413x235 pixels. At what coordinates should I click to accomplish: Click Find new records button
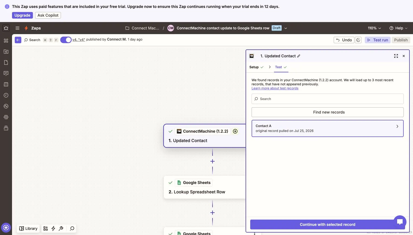(x=328, y=112)
